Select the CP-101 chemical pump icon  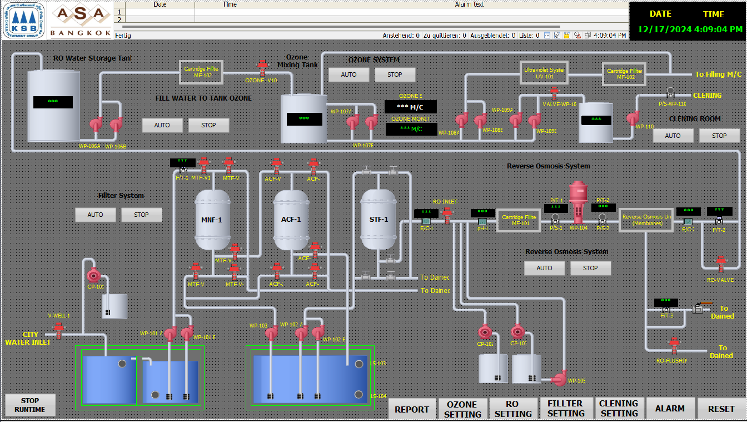click(x=93, y=275)
